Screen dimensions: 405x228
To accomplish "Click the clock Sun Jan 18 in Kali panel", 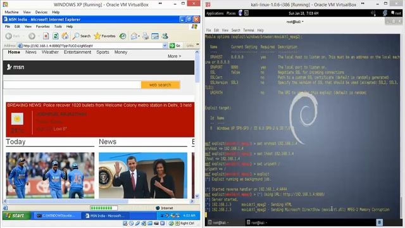I will pyautogui.click(x=304, y=13).
